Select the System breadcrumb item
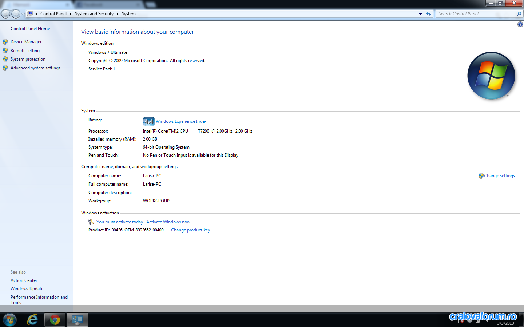The image size is (524, 327). (129, 14)
